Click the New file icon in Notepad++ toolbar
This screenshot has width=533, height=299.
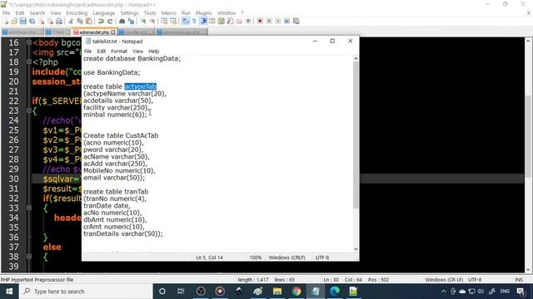coord(5,21)
